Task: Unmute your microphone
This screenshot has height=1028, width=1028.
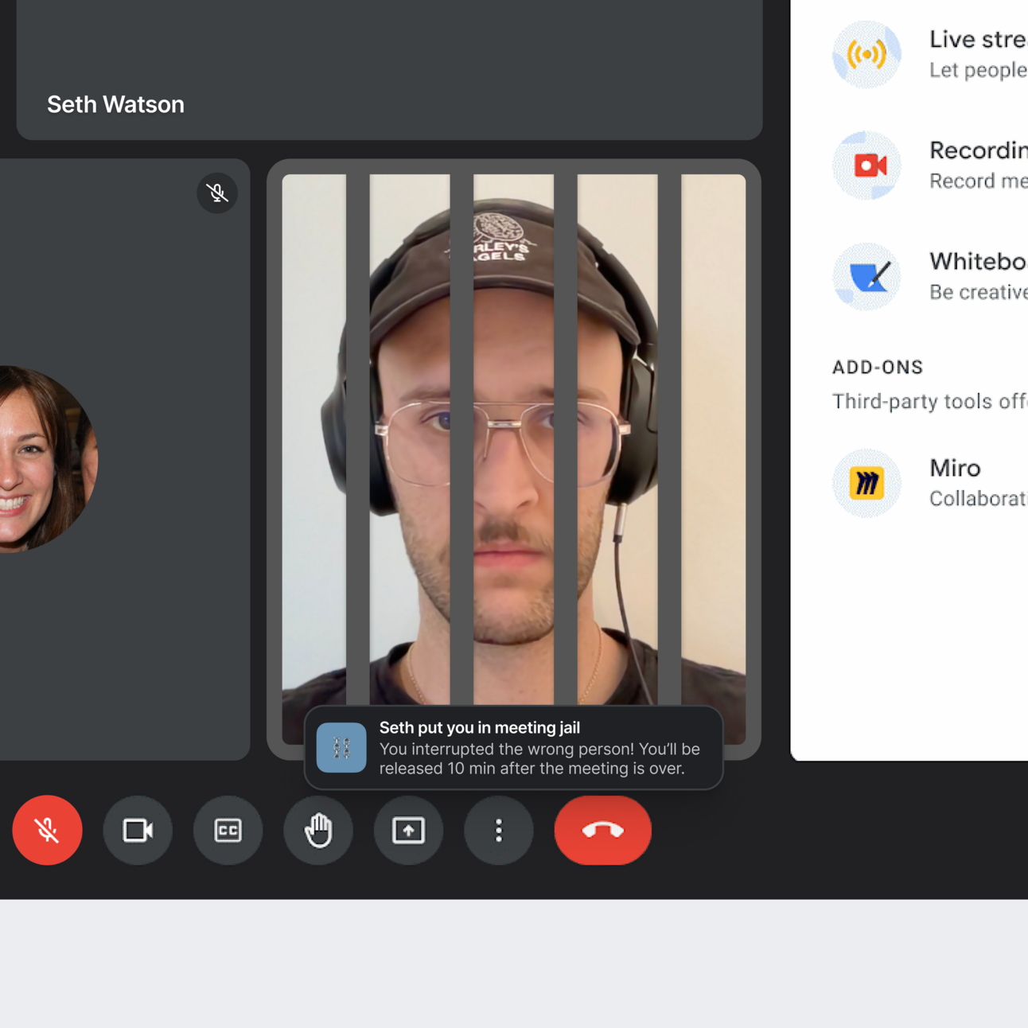Action: click(47, 830)
